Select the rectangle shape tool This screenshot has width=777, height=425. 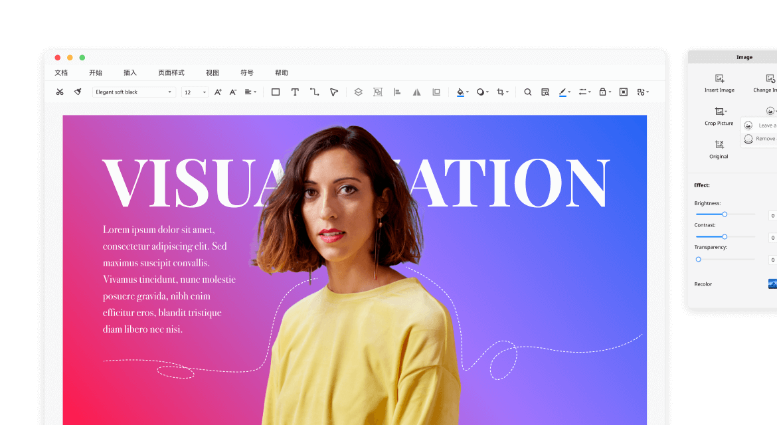click(x=276, y=92)
